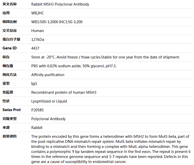Select the PBS with sodium azide buffer text
The height and width of the screenshot is (165, 194).
[x=74, y=66]
